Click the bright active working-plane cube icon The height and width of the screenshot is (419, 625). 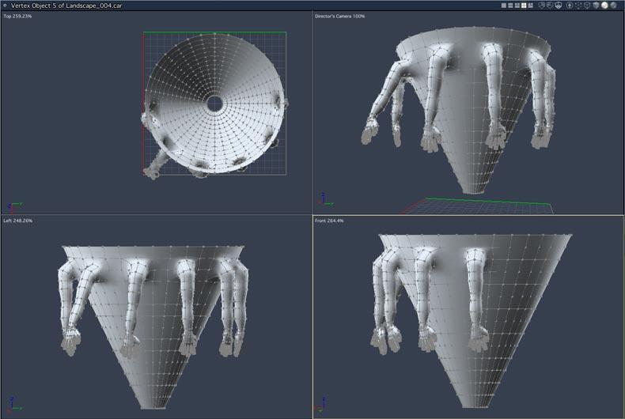pyautogui.click(x=559, y=6)
